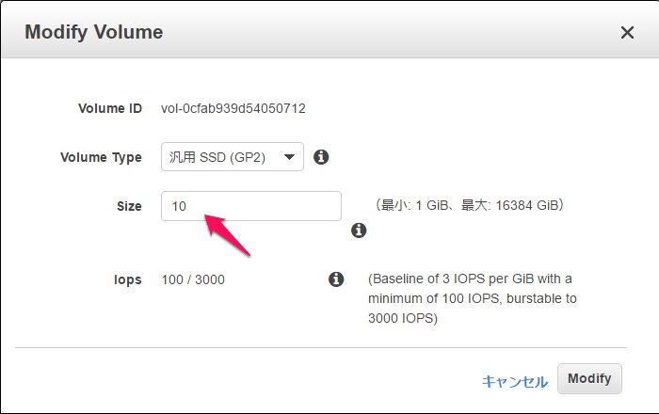659x414 pixels.
Task: Click the Volume ID label
Action: pyautogui.click(x=109, y=108)
